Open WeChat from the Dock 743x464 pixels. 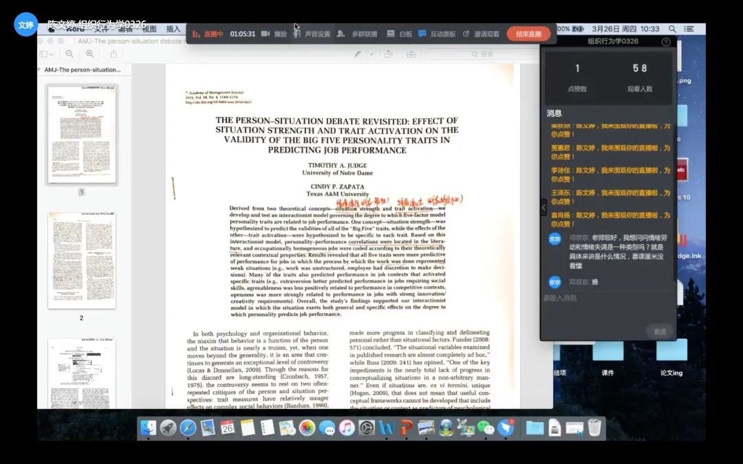tap(486, 428)
